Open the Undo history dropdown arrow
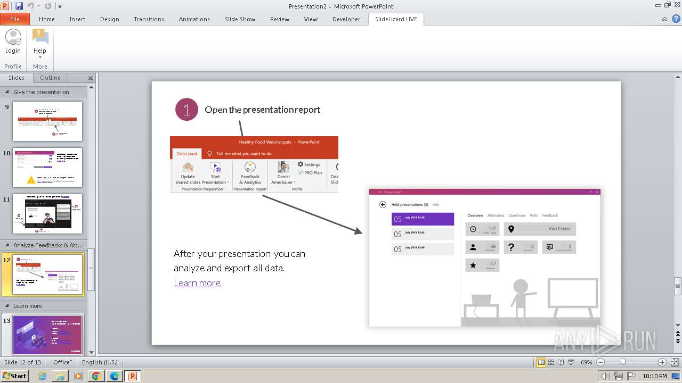Viewport: 682px width, 383px height. pyautogui.click(x=38, y=6)
